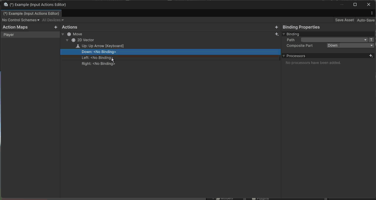Add a new action in Actions header
The height and width of the screenshot is (200, 376).
277,27
